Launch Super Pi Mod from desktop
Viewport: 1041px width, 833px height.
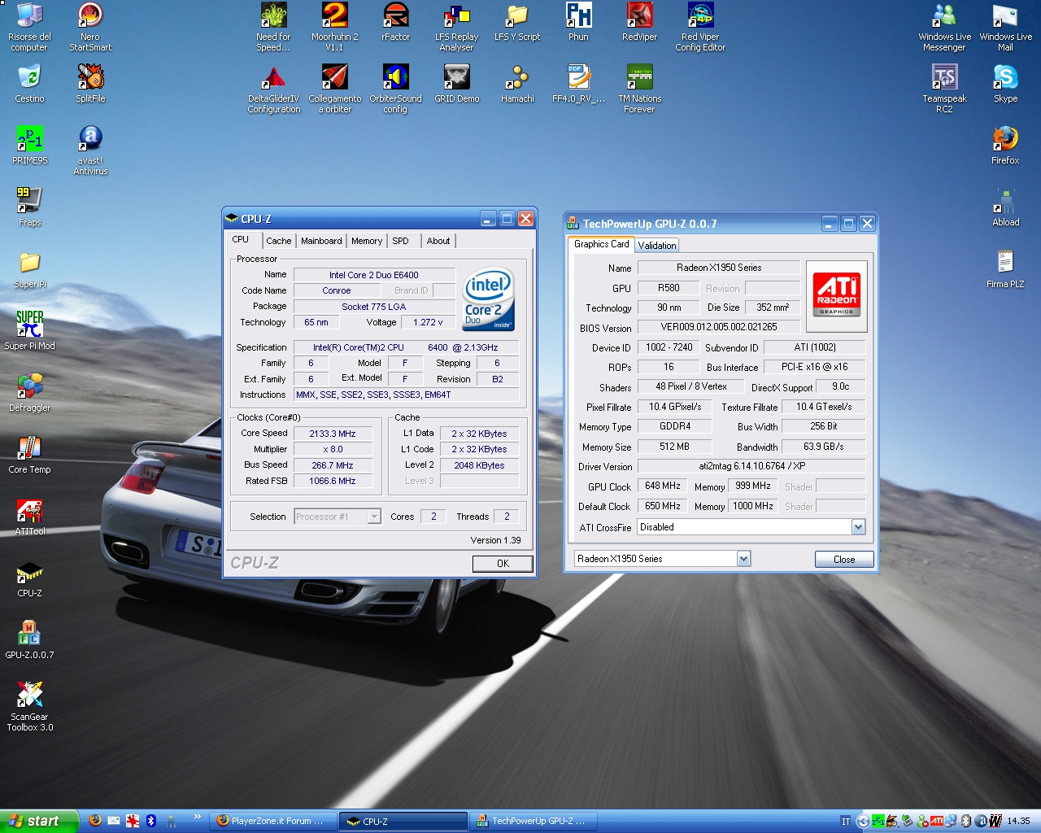(x=29, y=325)
